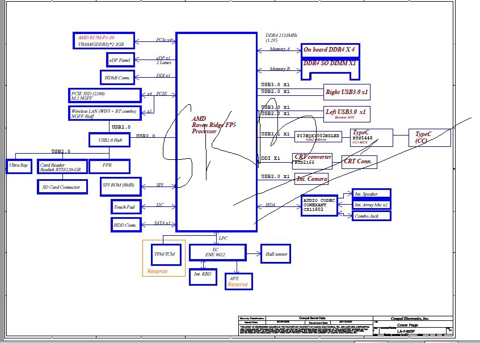Select the SPI ROM (8MB) block

click(121, 187)
